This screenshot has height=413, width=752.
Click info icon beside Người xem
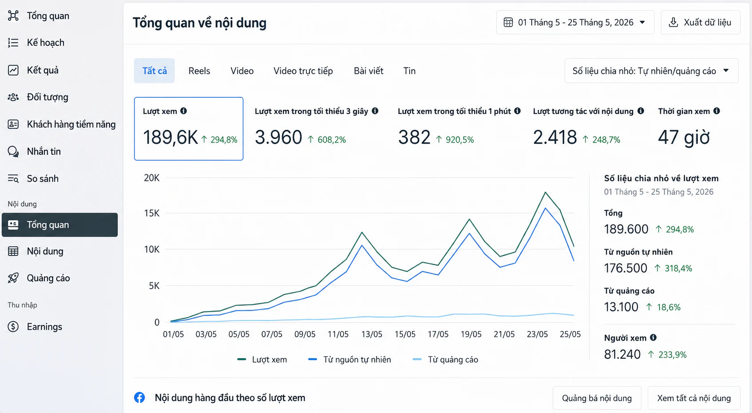pyautogui.click(x=653, y=337)
